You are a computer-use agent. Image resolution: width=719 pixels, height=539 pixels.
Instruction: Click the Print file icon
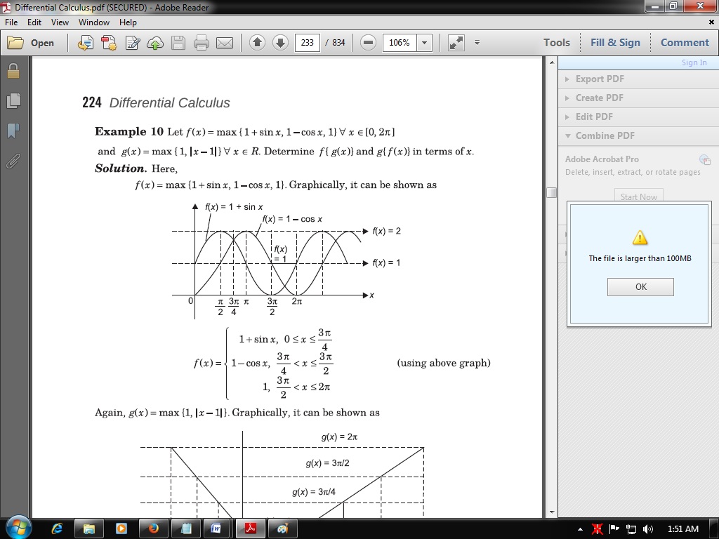tap(202, 43)
